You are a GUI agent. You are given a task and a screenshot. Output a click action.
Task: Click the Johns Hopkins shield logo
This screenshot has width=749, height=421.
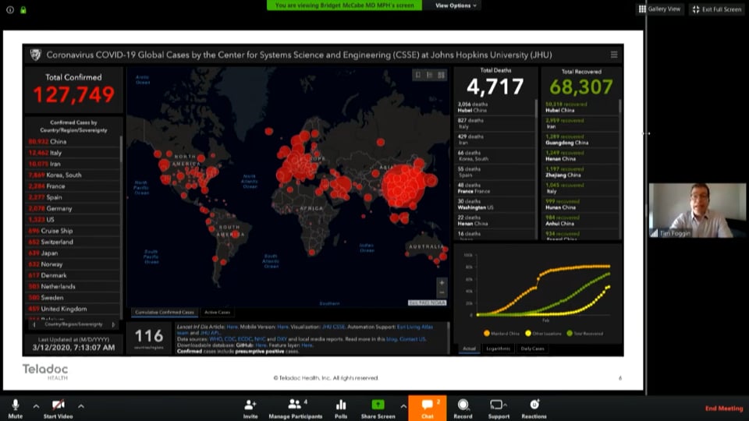coord(35,55)
